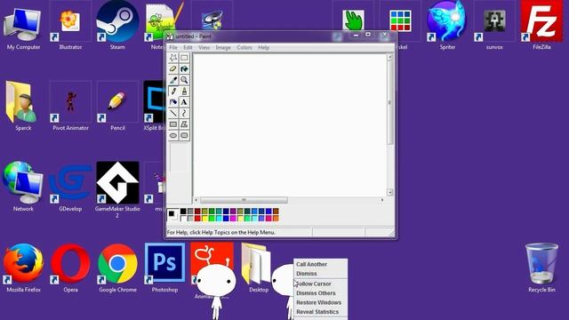Pick the white palette swatch
569x320 pixels.
(183, 218)
